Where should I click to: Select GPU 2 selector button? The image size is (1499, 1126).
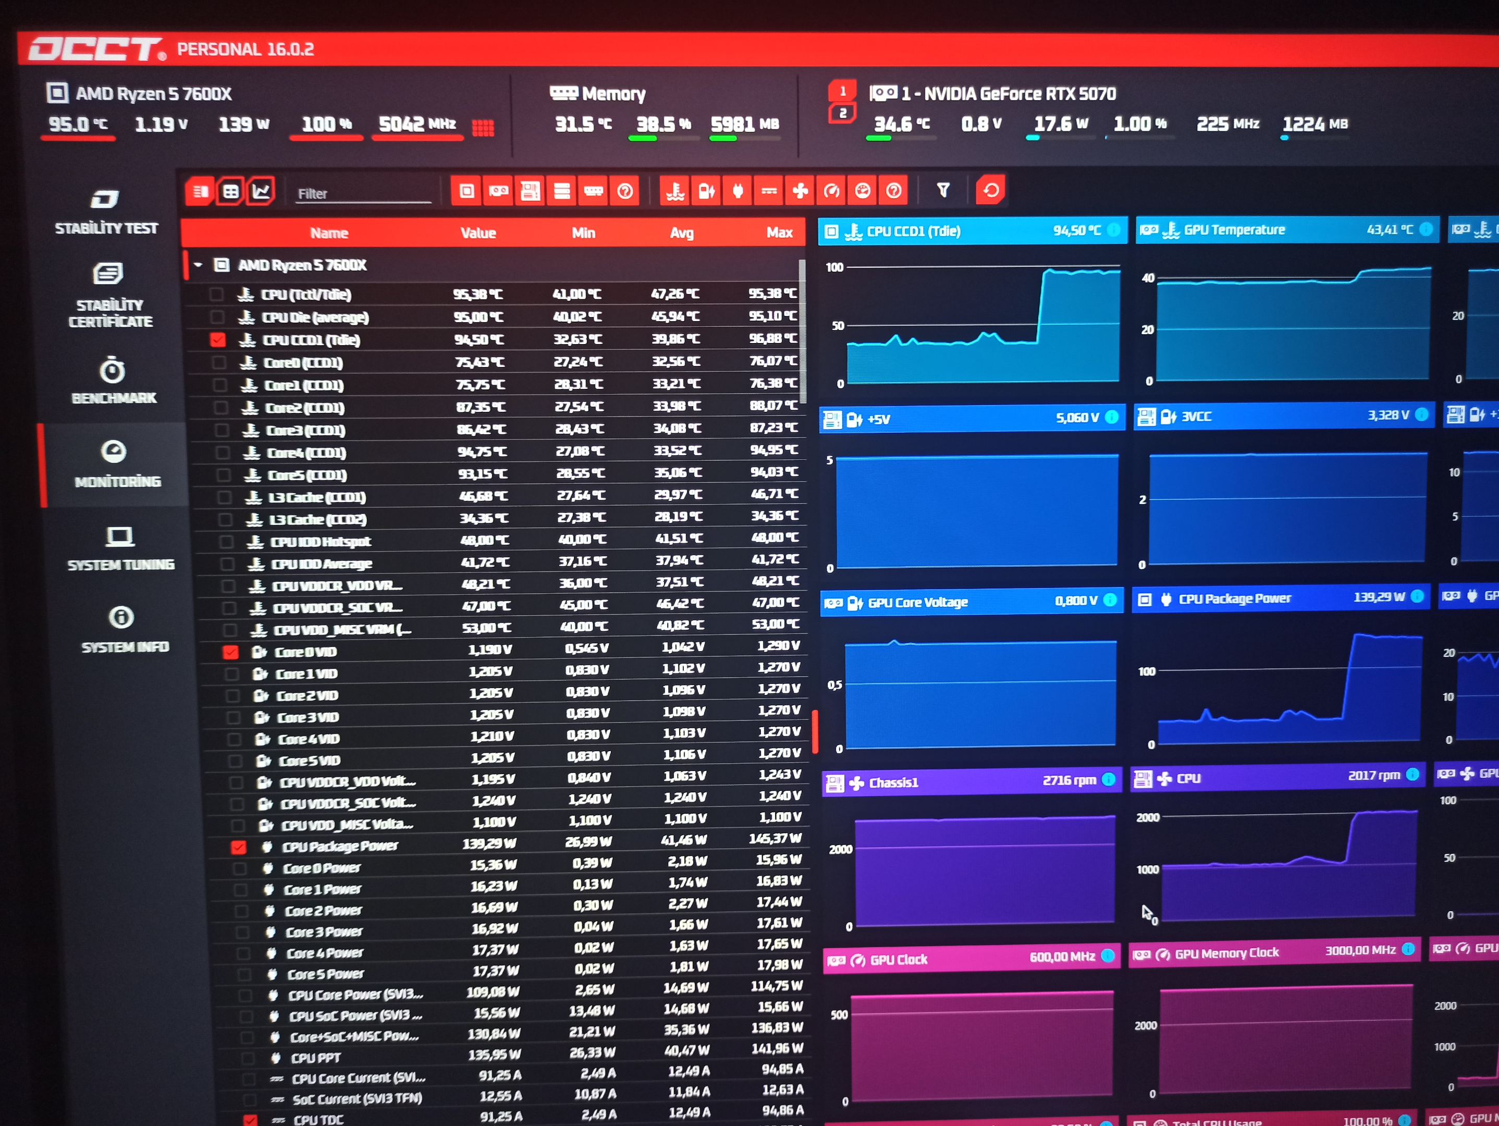[842, 113]
